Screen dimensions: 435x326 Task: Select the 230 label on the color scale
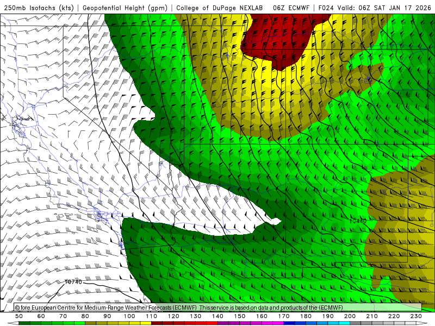[x=416, y=316]
